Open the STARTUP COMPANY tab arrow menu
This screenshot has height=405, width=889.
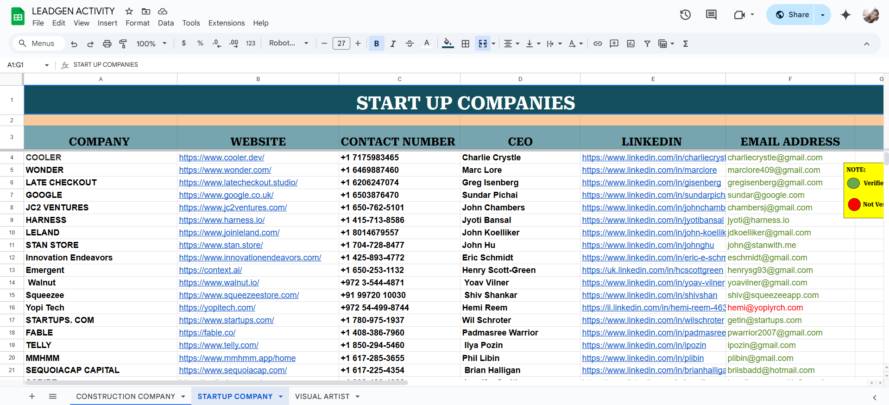pos(281,397)
